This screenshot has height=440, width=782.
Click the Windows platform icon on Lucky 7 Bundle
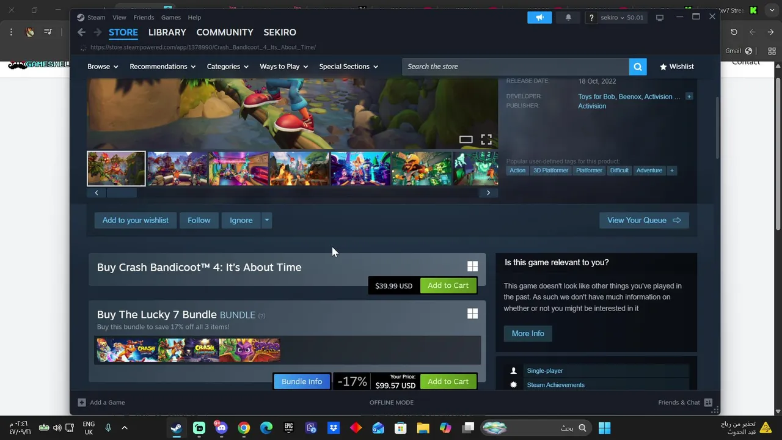pos(472,313)
